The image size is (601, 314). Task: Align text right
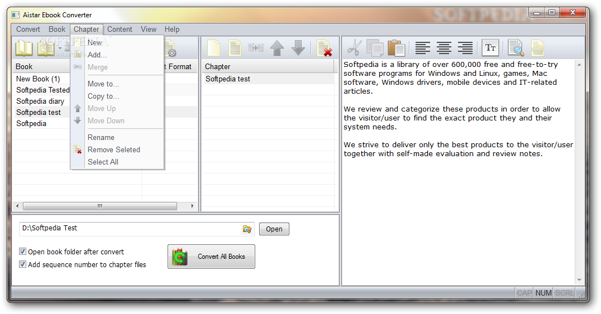click(465, 48)
